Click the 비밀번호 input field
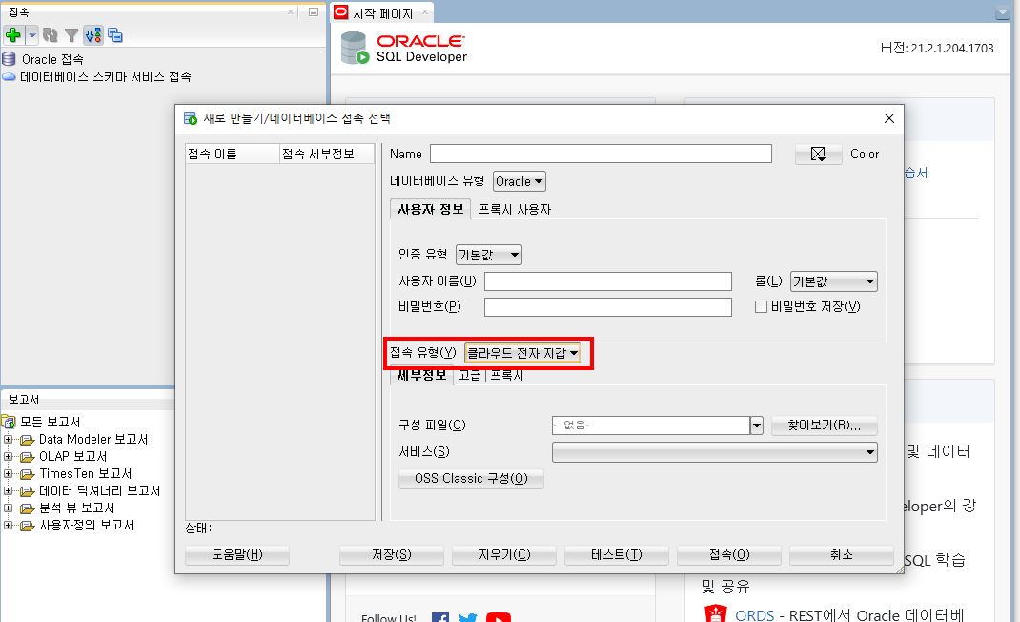The height and width of the screenshot is (622, 1020). (x=607, y=307)
